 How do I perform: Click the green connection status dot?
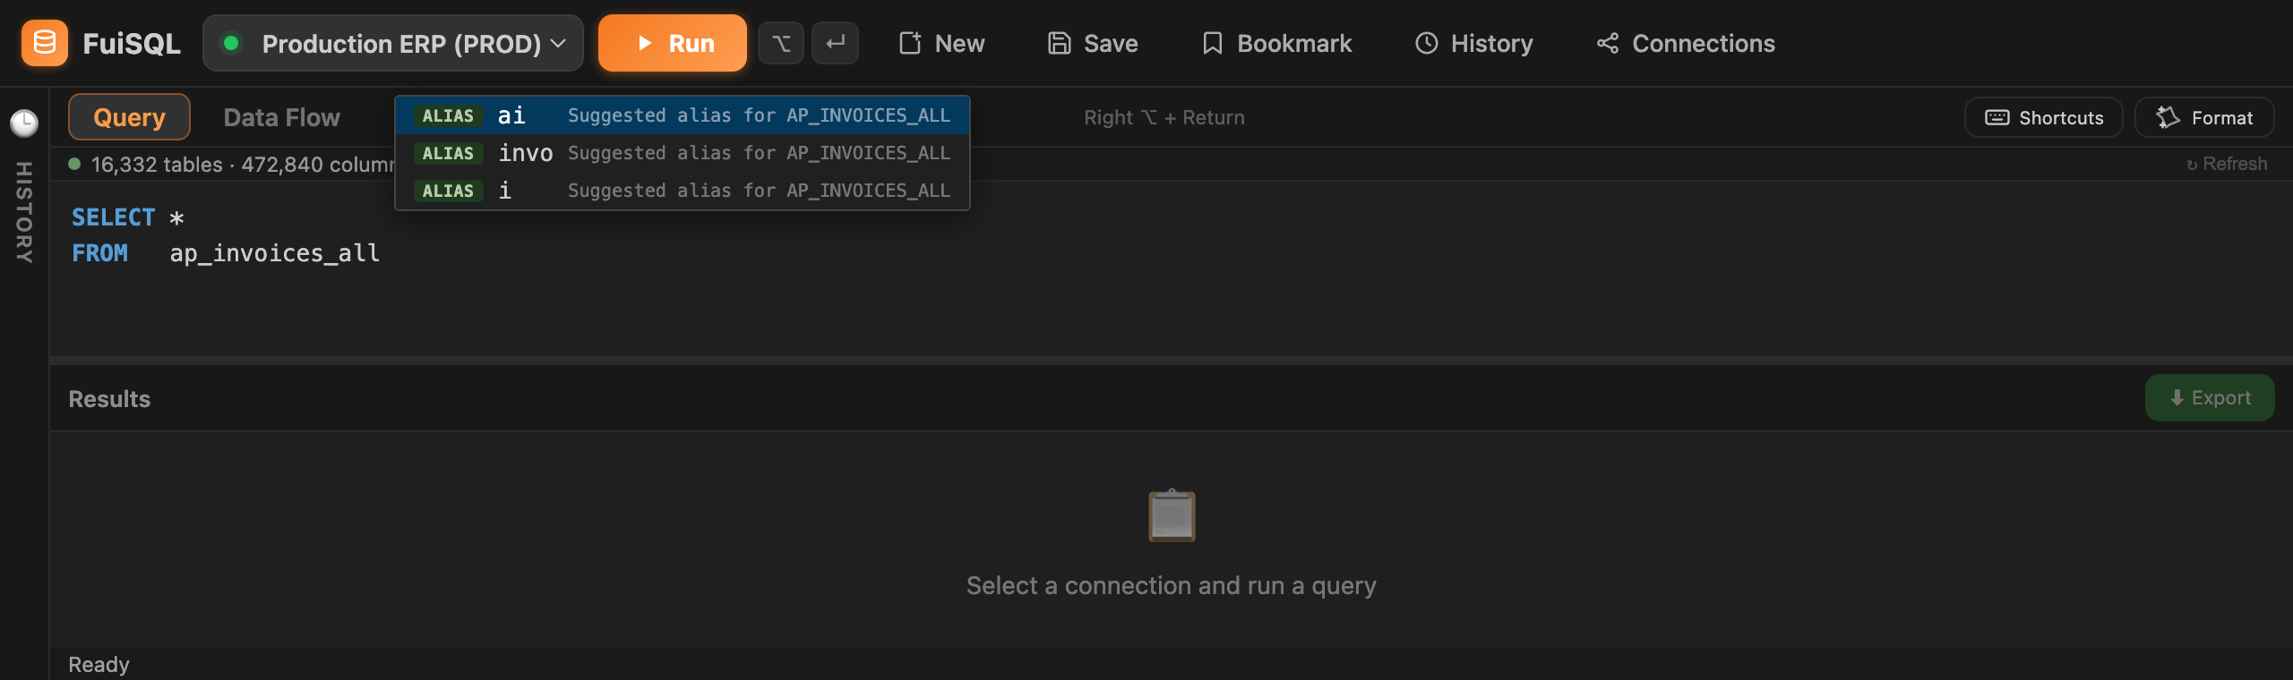click(x=231, y=43)
